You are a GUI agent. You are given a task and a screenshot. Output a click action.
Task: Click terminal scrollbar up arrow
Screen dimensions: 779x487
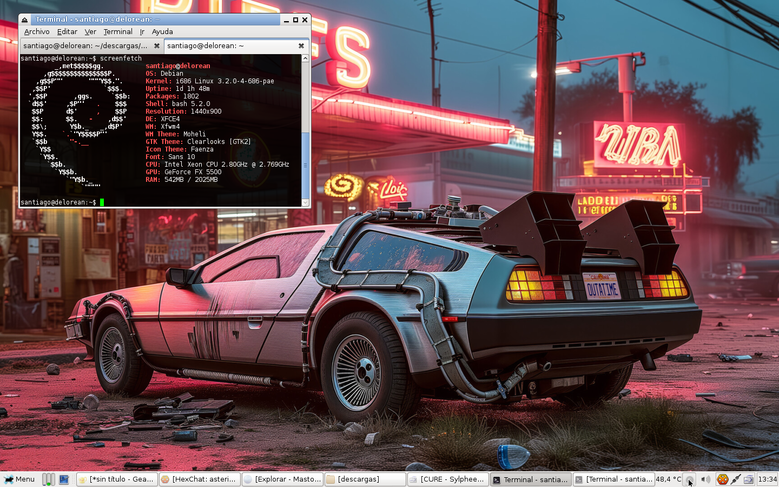tap(305, 58)
